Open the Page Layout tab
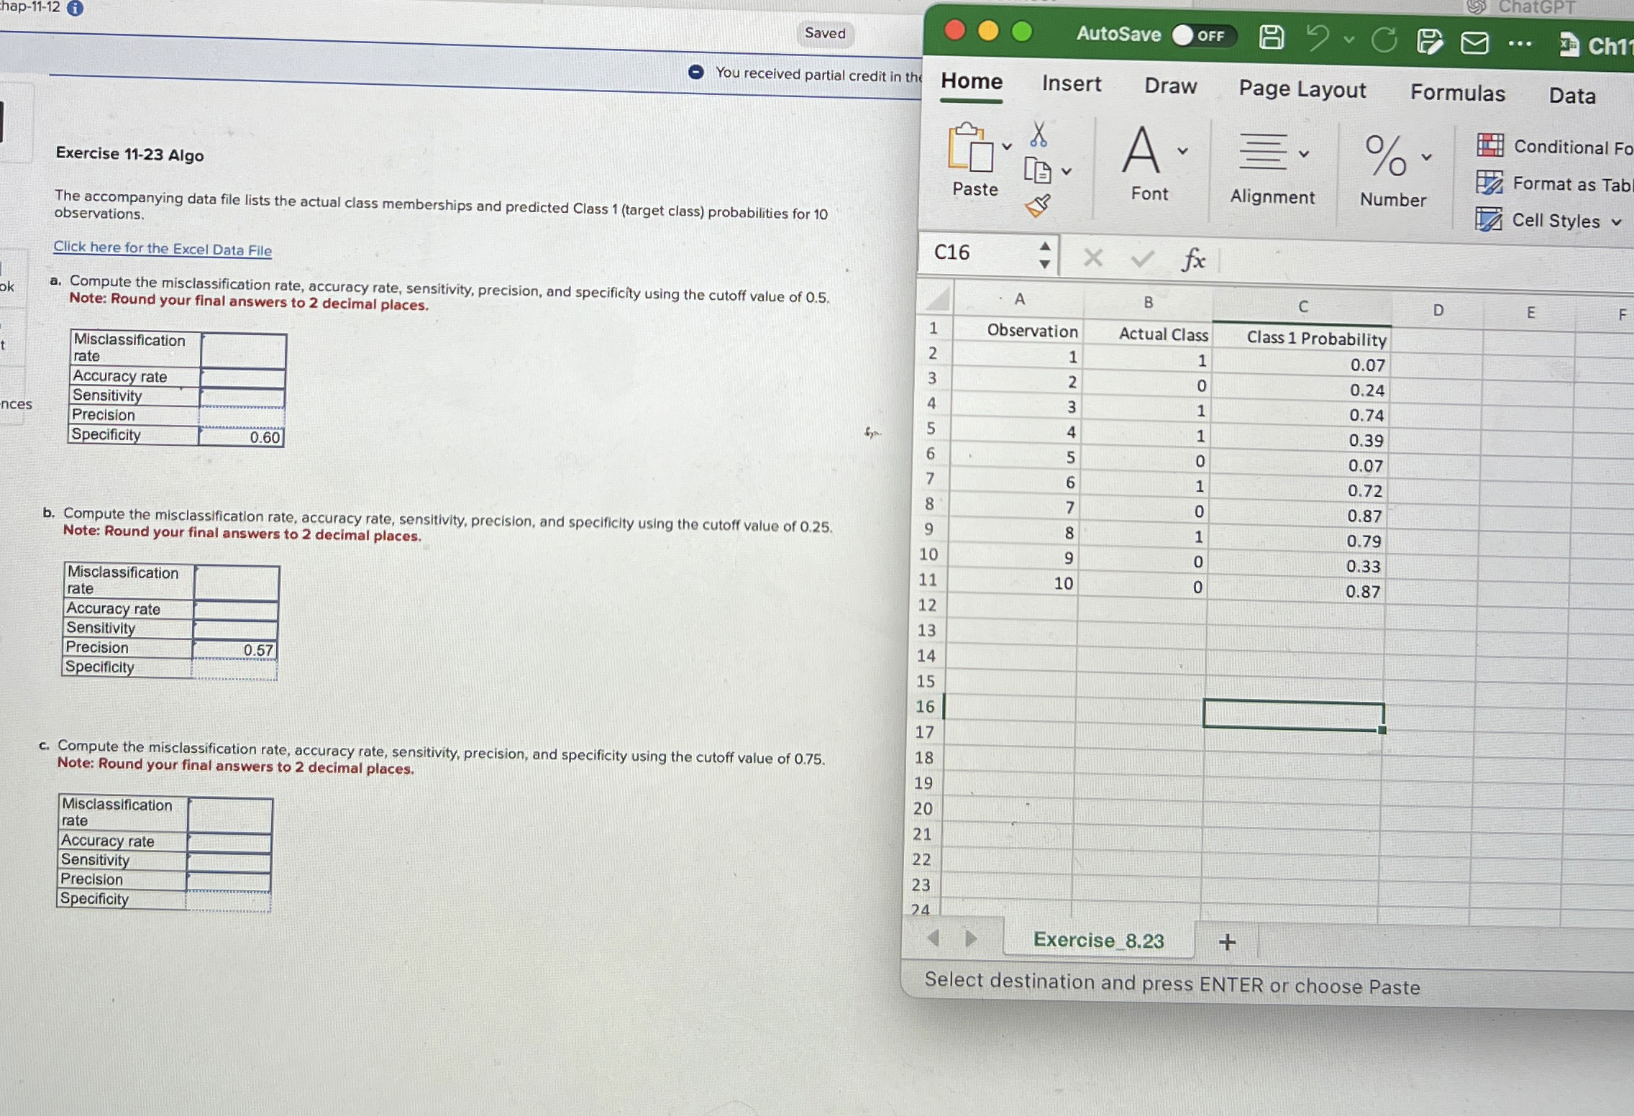1634x1116 pixels. [x=1302, y=89]
